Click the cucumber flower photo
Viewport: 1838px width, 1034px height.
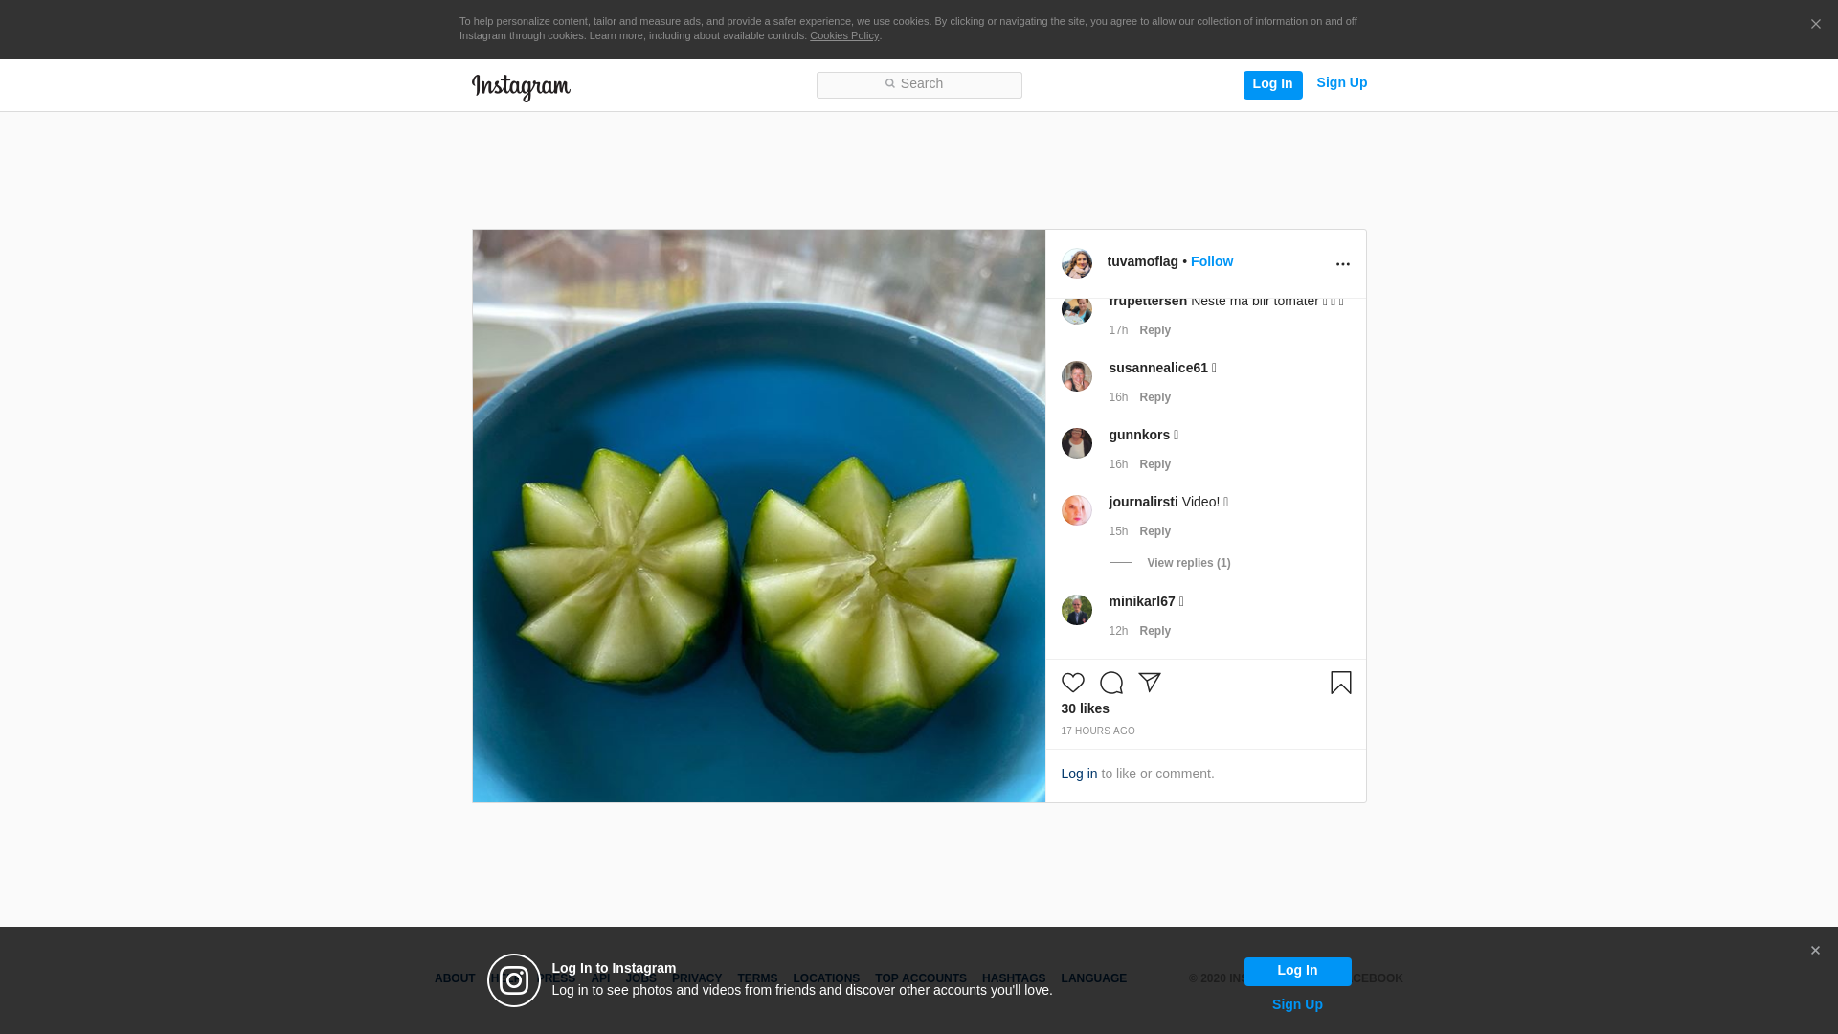758,516
